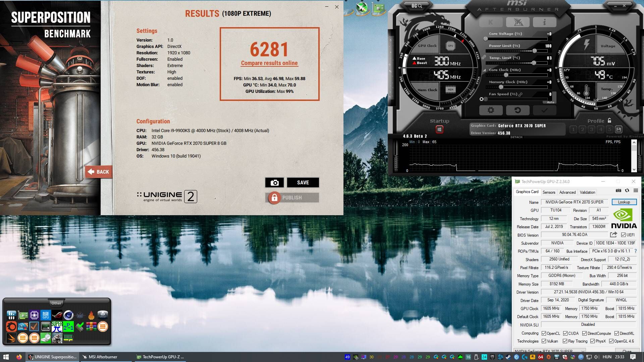
Task: Toggle Vulkan checkbox in GPU-Z
Action: 544,341
